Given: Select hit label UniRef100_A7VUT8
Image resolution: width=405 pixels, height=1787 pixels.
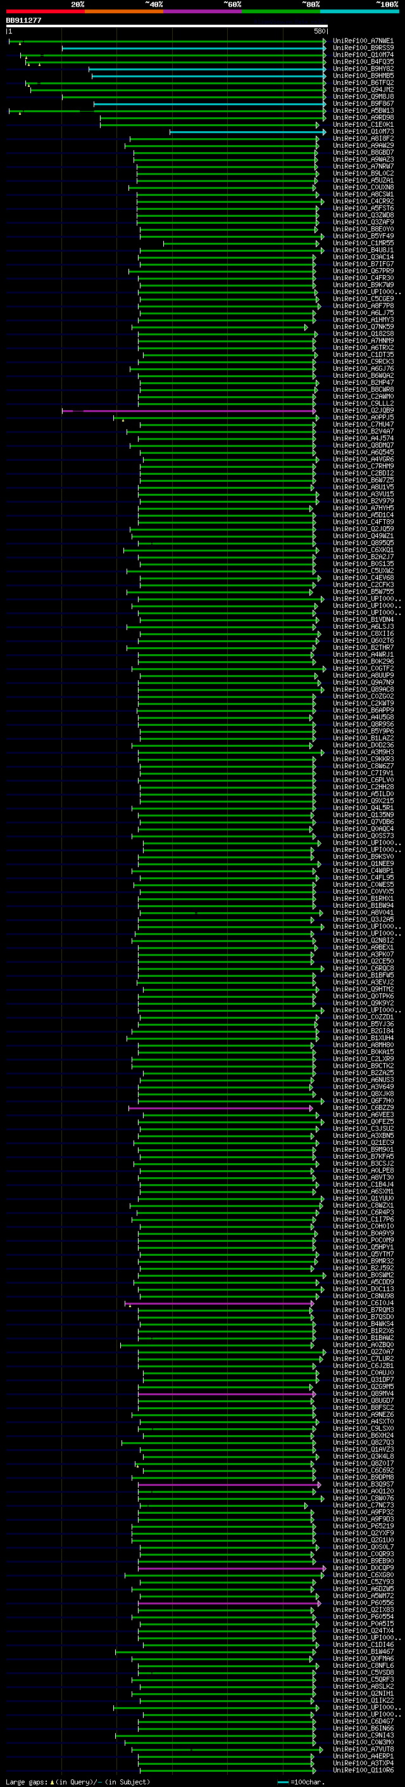Looking at the screenshot, I should coord(363,1750).
